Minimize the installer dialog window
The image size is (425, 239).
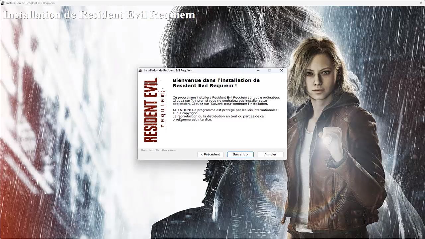(258, 70)
